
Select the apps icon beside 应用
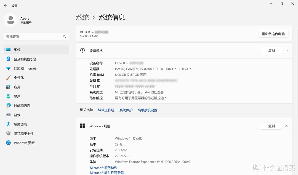coord(8,87)
